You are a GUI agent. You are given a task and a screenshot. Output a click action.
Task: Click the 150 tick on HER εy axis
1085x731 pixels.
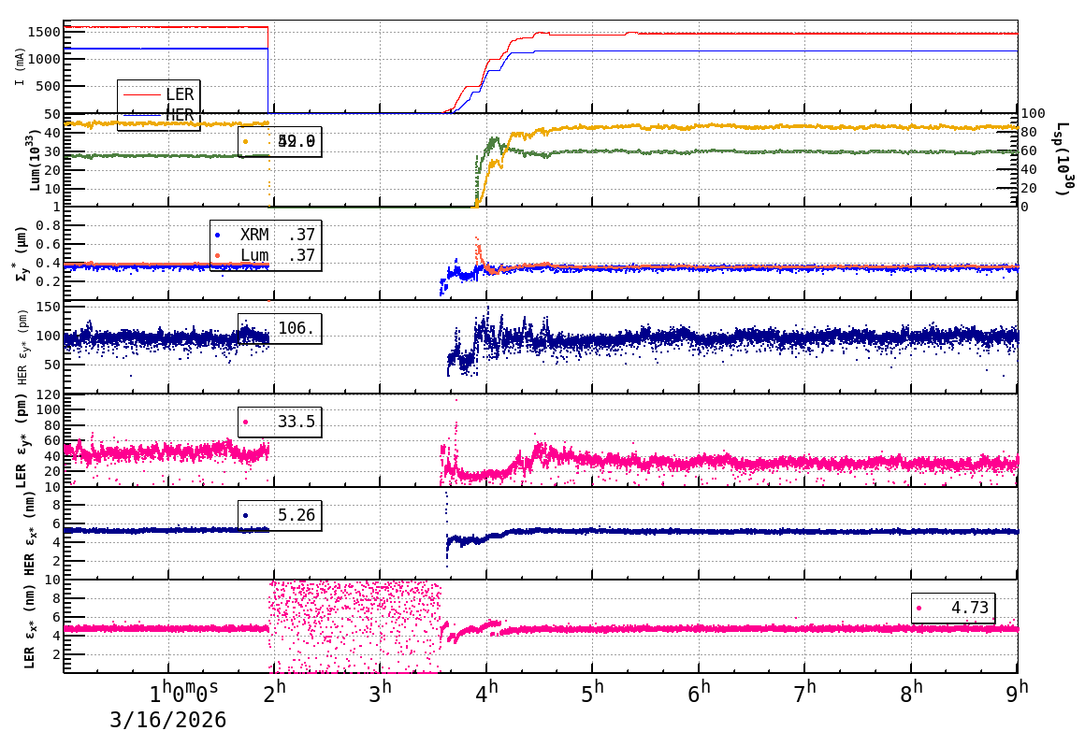(49, 307)
